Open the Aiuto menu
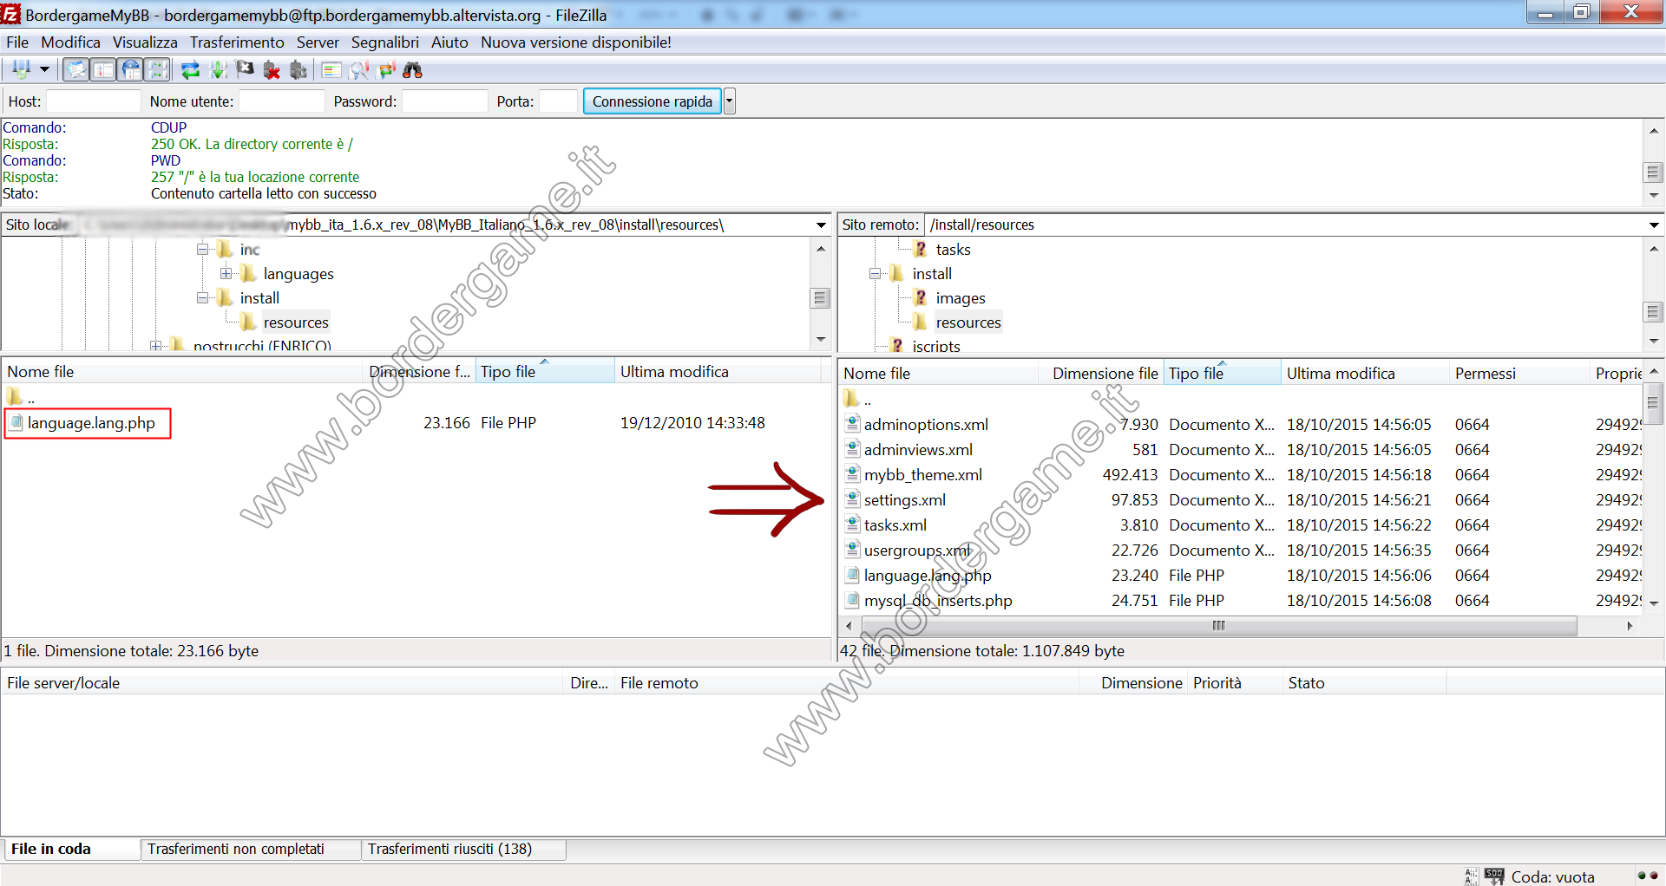Screen dimensions: 1666x886 (x=449, y=42)
